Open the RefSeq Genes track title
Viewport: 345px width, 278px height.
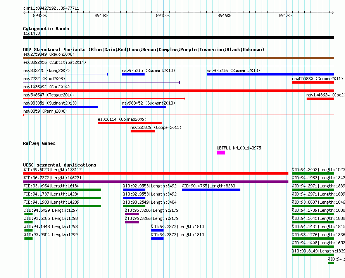click(x=40, y=143)
